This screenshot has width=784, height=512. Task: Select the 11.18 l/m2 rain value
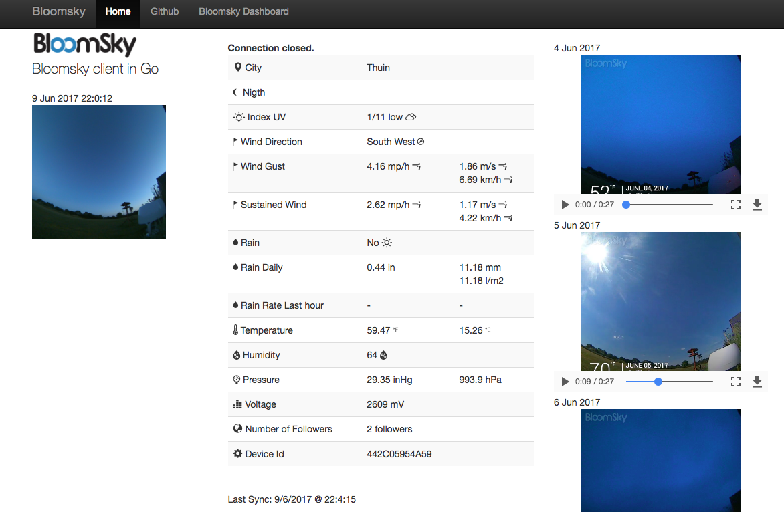pos(481,281)
